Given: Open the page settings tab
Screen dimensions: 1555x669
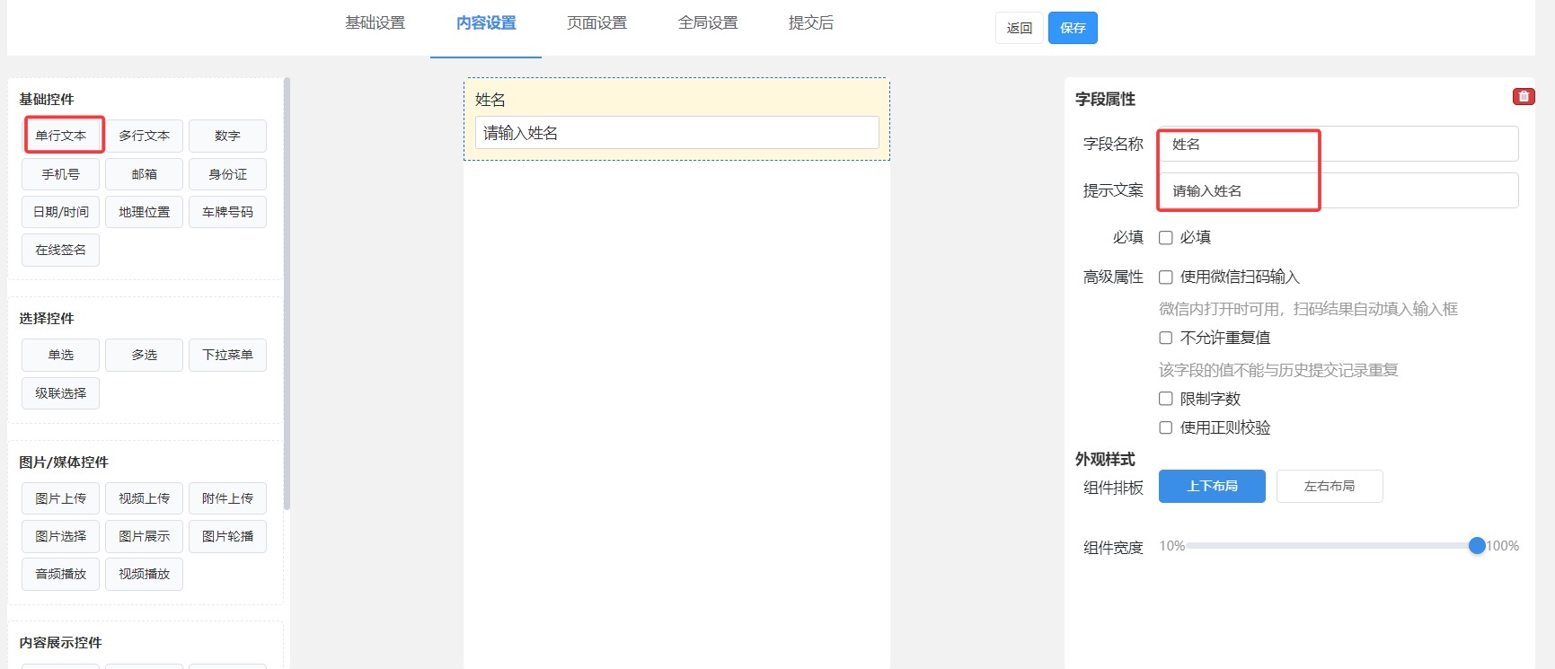Looking at the screenshot, I should 596,23.
